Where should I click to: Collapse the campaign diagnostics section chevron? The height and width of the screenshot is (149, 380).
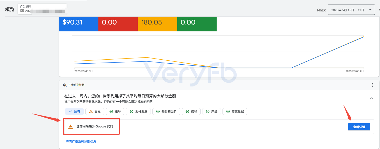[371, 98]
